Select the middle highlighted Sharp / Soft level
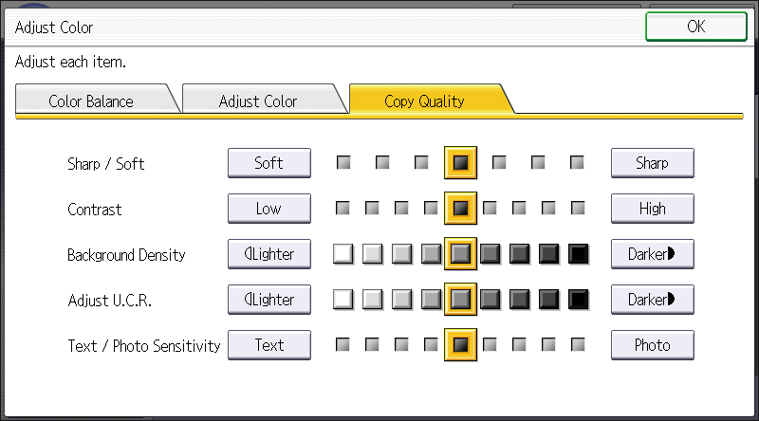The height and width of the screenshot is (421, 759). [x=460, y=163]
